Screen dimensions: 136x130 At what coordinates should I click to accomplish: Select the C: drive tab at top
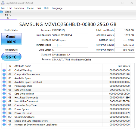[8, 15]
